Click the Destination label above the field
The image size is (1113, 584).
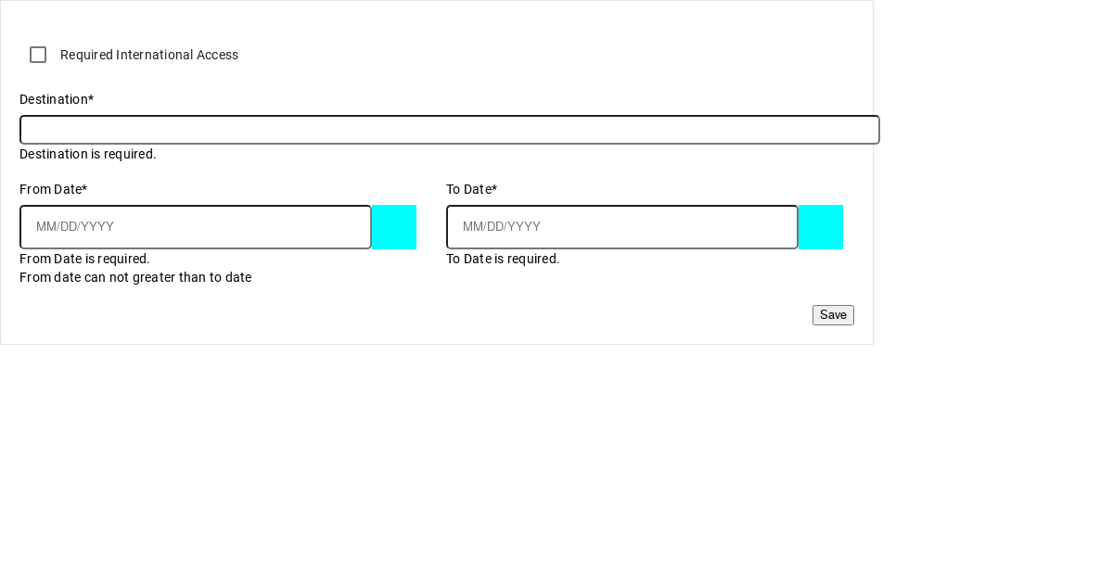point(57,99)
